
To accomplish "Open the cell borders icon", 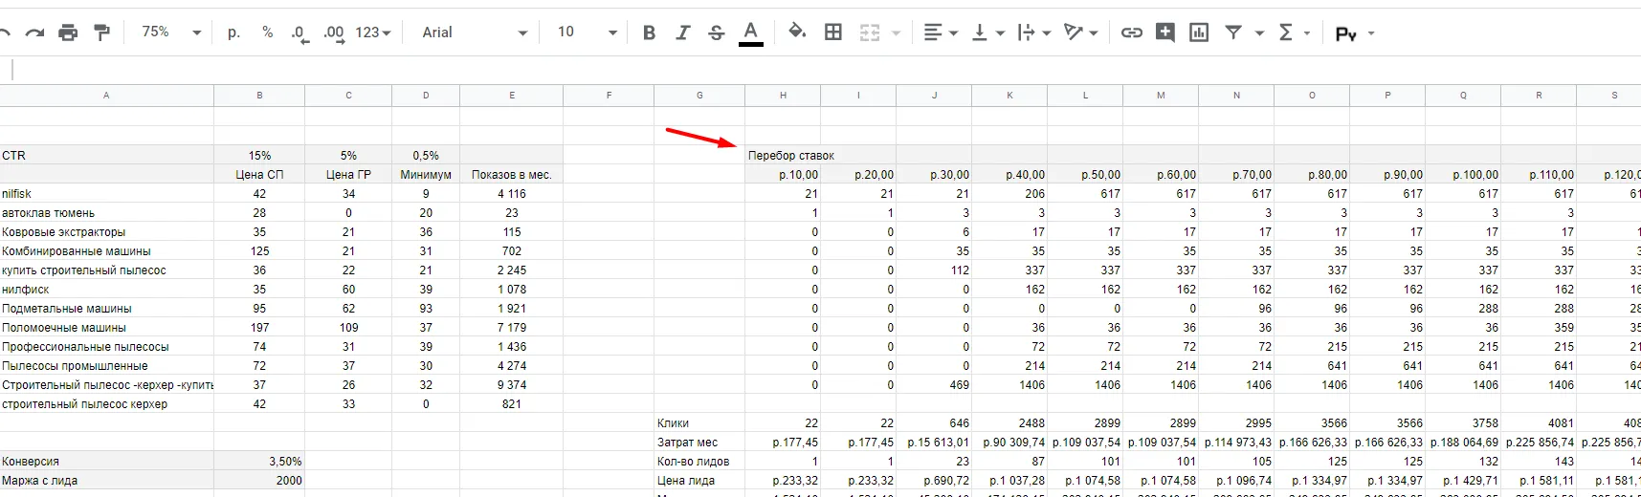I will pos(833,32).
